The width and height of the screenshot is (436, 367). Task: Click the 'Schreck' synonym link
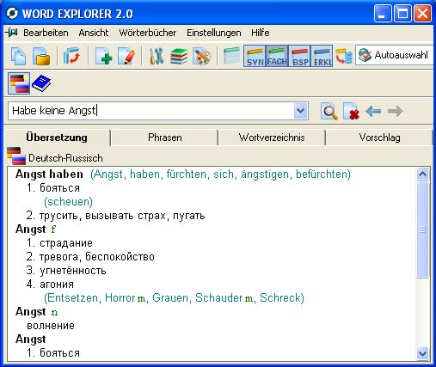point(279,298)
